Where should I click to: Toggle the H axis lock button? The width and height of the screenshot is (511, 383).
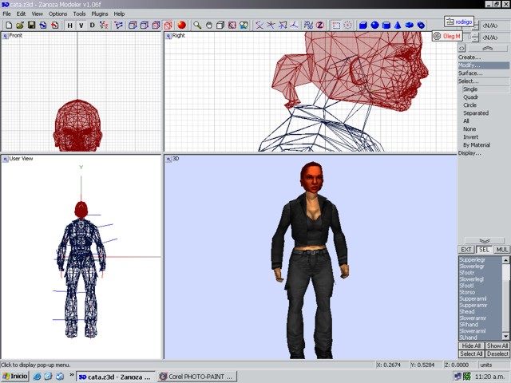(x=69, y=25)
